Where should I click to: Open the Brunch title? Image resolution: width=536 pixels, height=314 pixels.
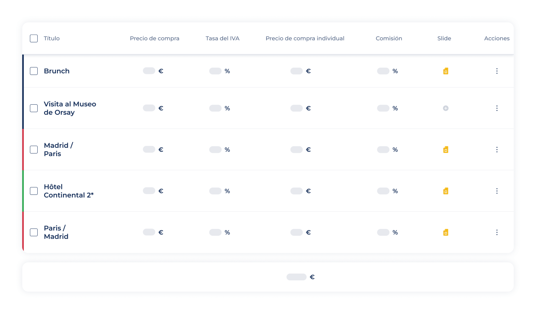[56, 71]
